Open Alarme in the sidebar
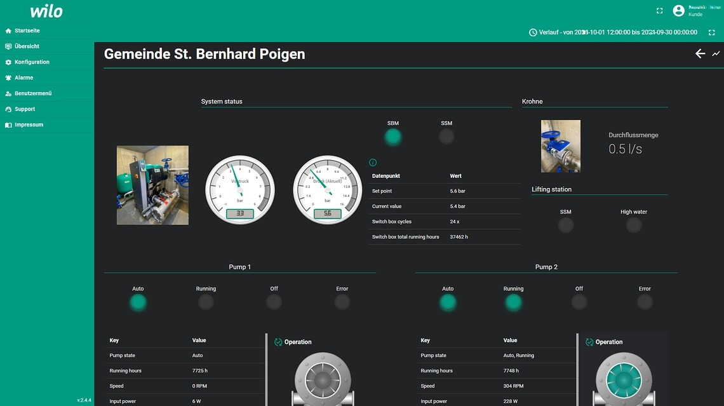This screenshot has width=724, height=406. tap(23, 78)
